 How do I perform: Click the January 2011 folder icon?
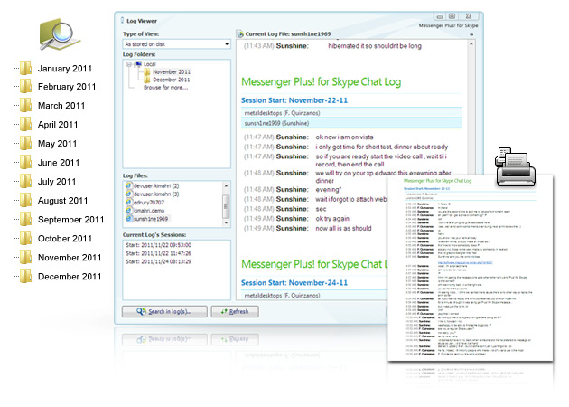(26, 68)
